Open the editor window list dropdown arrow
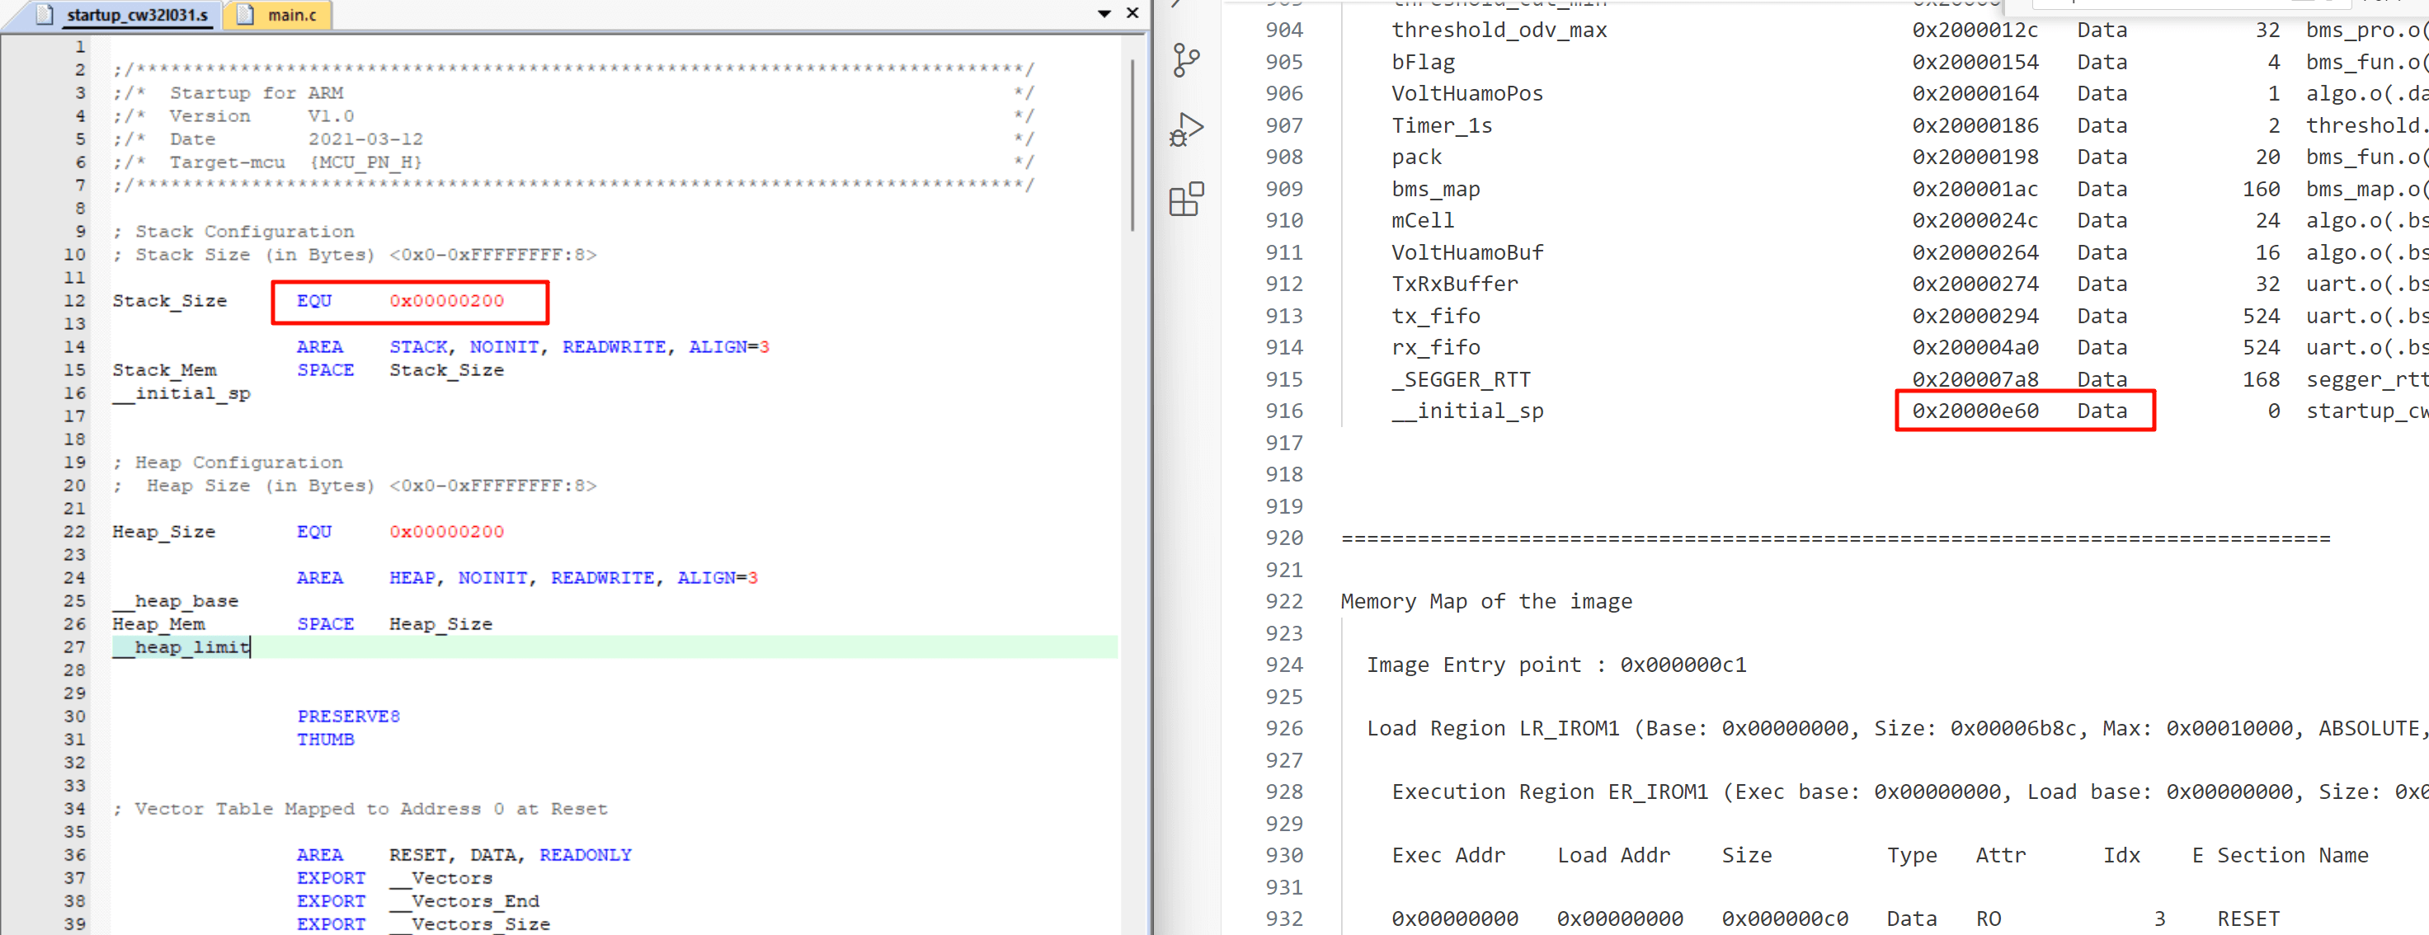 click(1104, 14)
